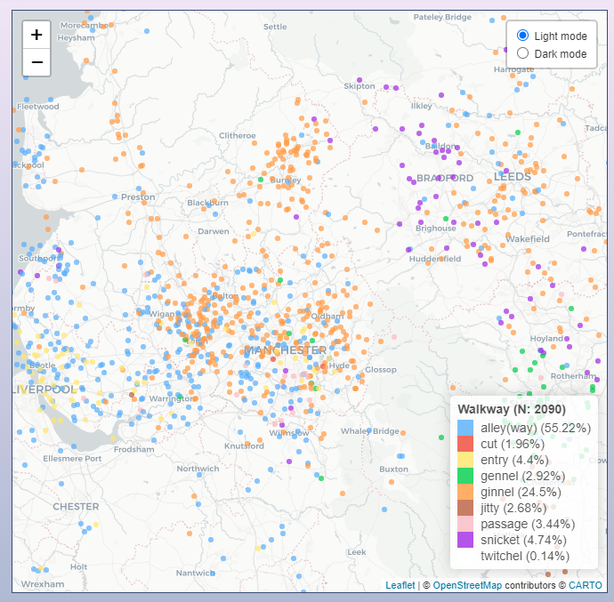Click the Ilkley town label

coord(421,106)
